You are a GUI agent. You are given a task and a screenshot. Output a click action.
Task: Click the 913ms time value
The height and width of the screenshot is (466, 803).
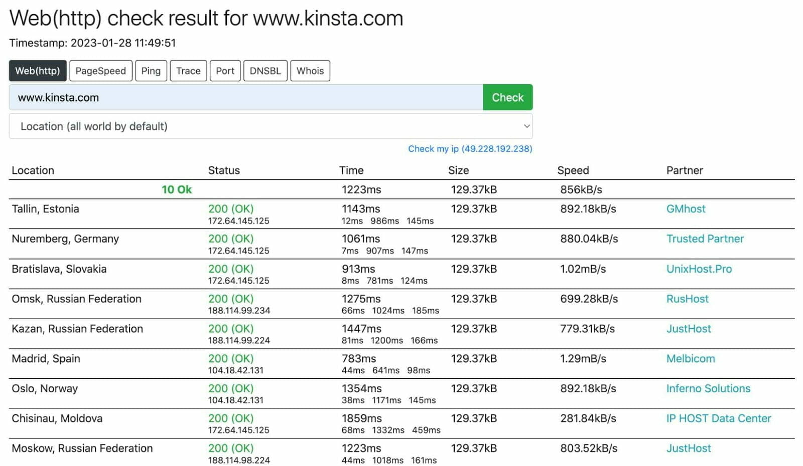point(358,269)
